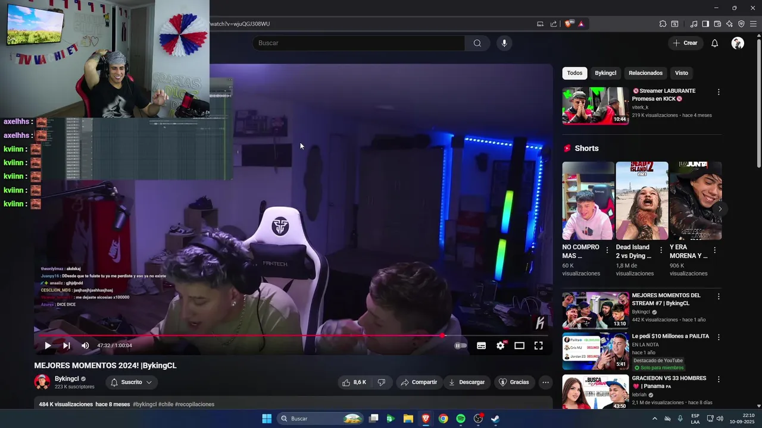Open Brave Leo AI sparkle icon

tap(729, 24)
